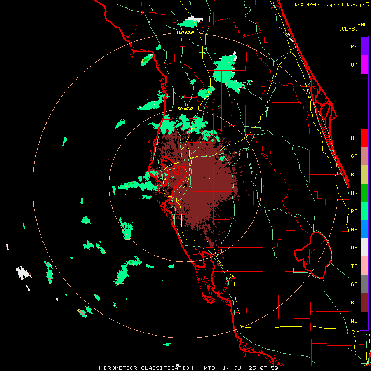Viewport: 371px width, 371px height.
Task: Click the dark green HR legend swatch
Action: [364, 193]
